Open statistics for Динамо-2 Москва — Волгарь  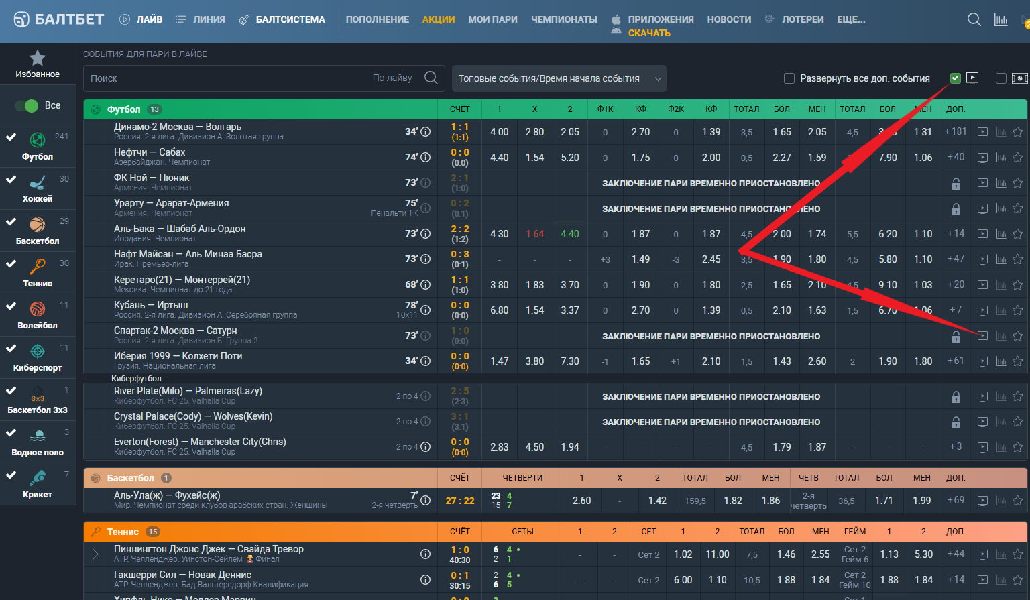pyautogui.click(x=1001, y=132)
